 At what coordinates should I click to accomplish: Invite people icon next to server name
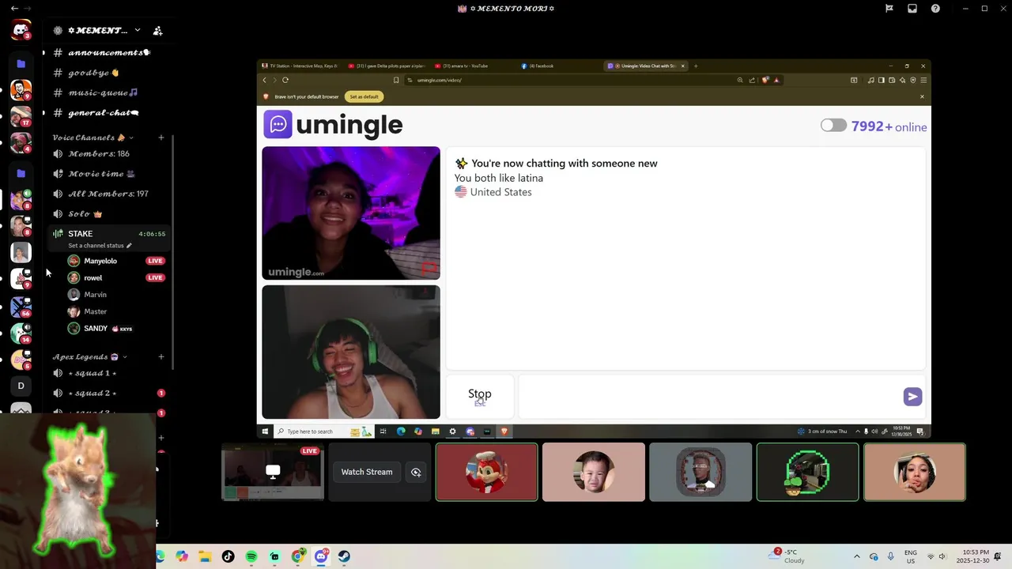(x=157, y=31)
